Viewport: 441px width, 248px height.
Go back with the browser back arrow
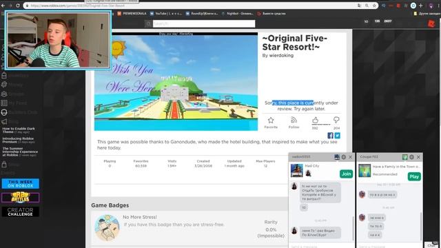click(x=3, y=6)
